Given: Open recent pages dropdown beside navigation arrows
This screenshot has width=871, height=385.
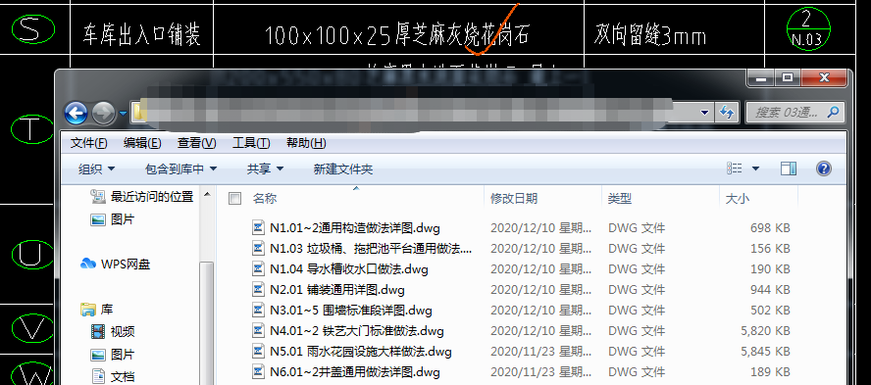Looking at the screenshot, I should 123,114.
